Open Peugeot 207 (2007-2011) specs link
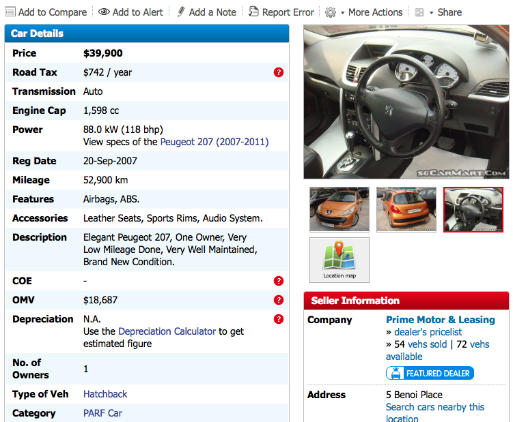 (214, 142)
